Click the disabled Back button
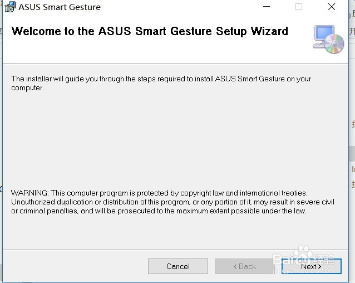The image size is (355, 283). 244,266
